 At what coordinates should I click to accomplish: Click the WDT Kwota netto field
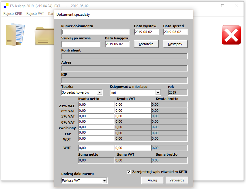point(96,138)
